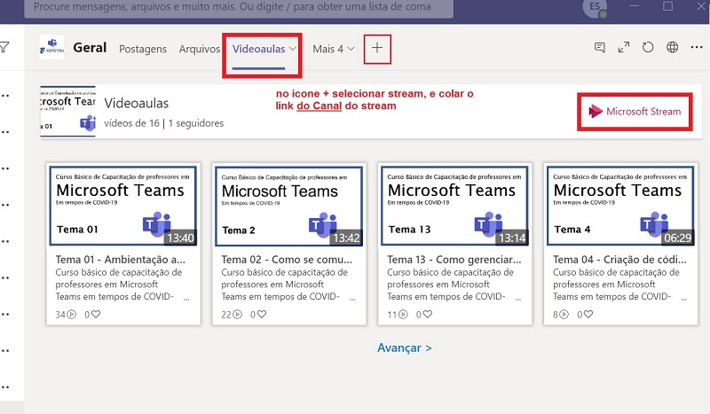
Task: Click the 'vídeos de 16 | 1 seguidores' text
Action: pyautogui.click(x=164, y=123)
